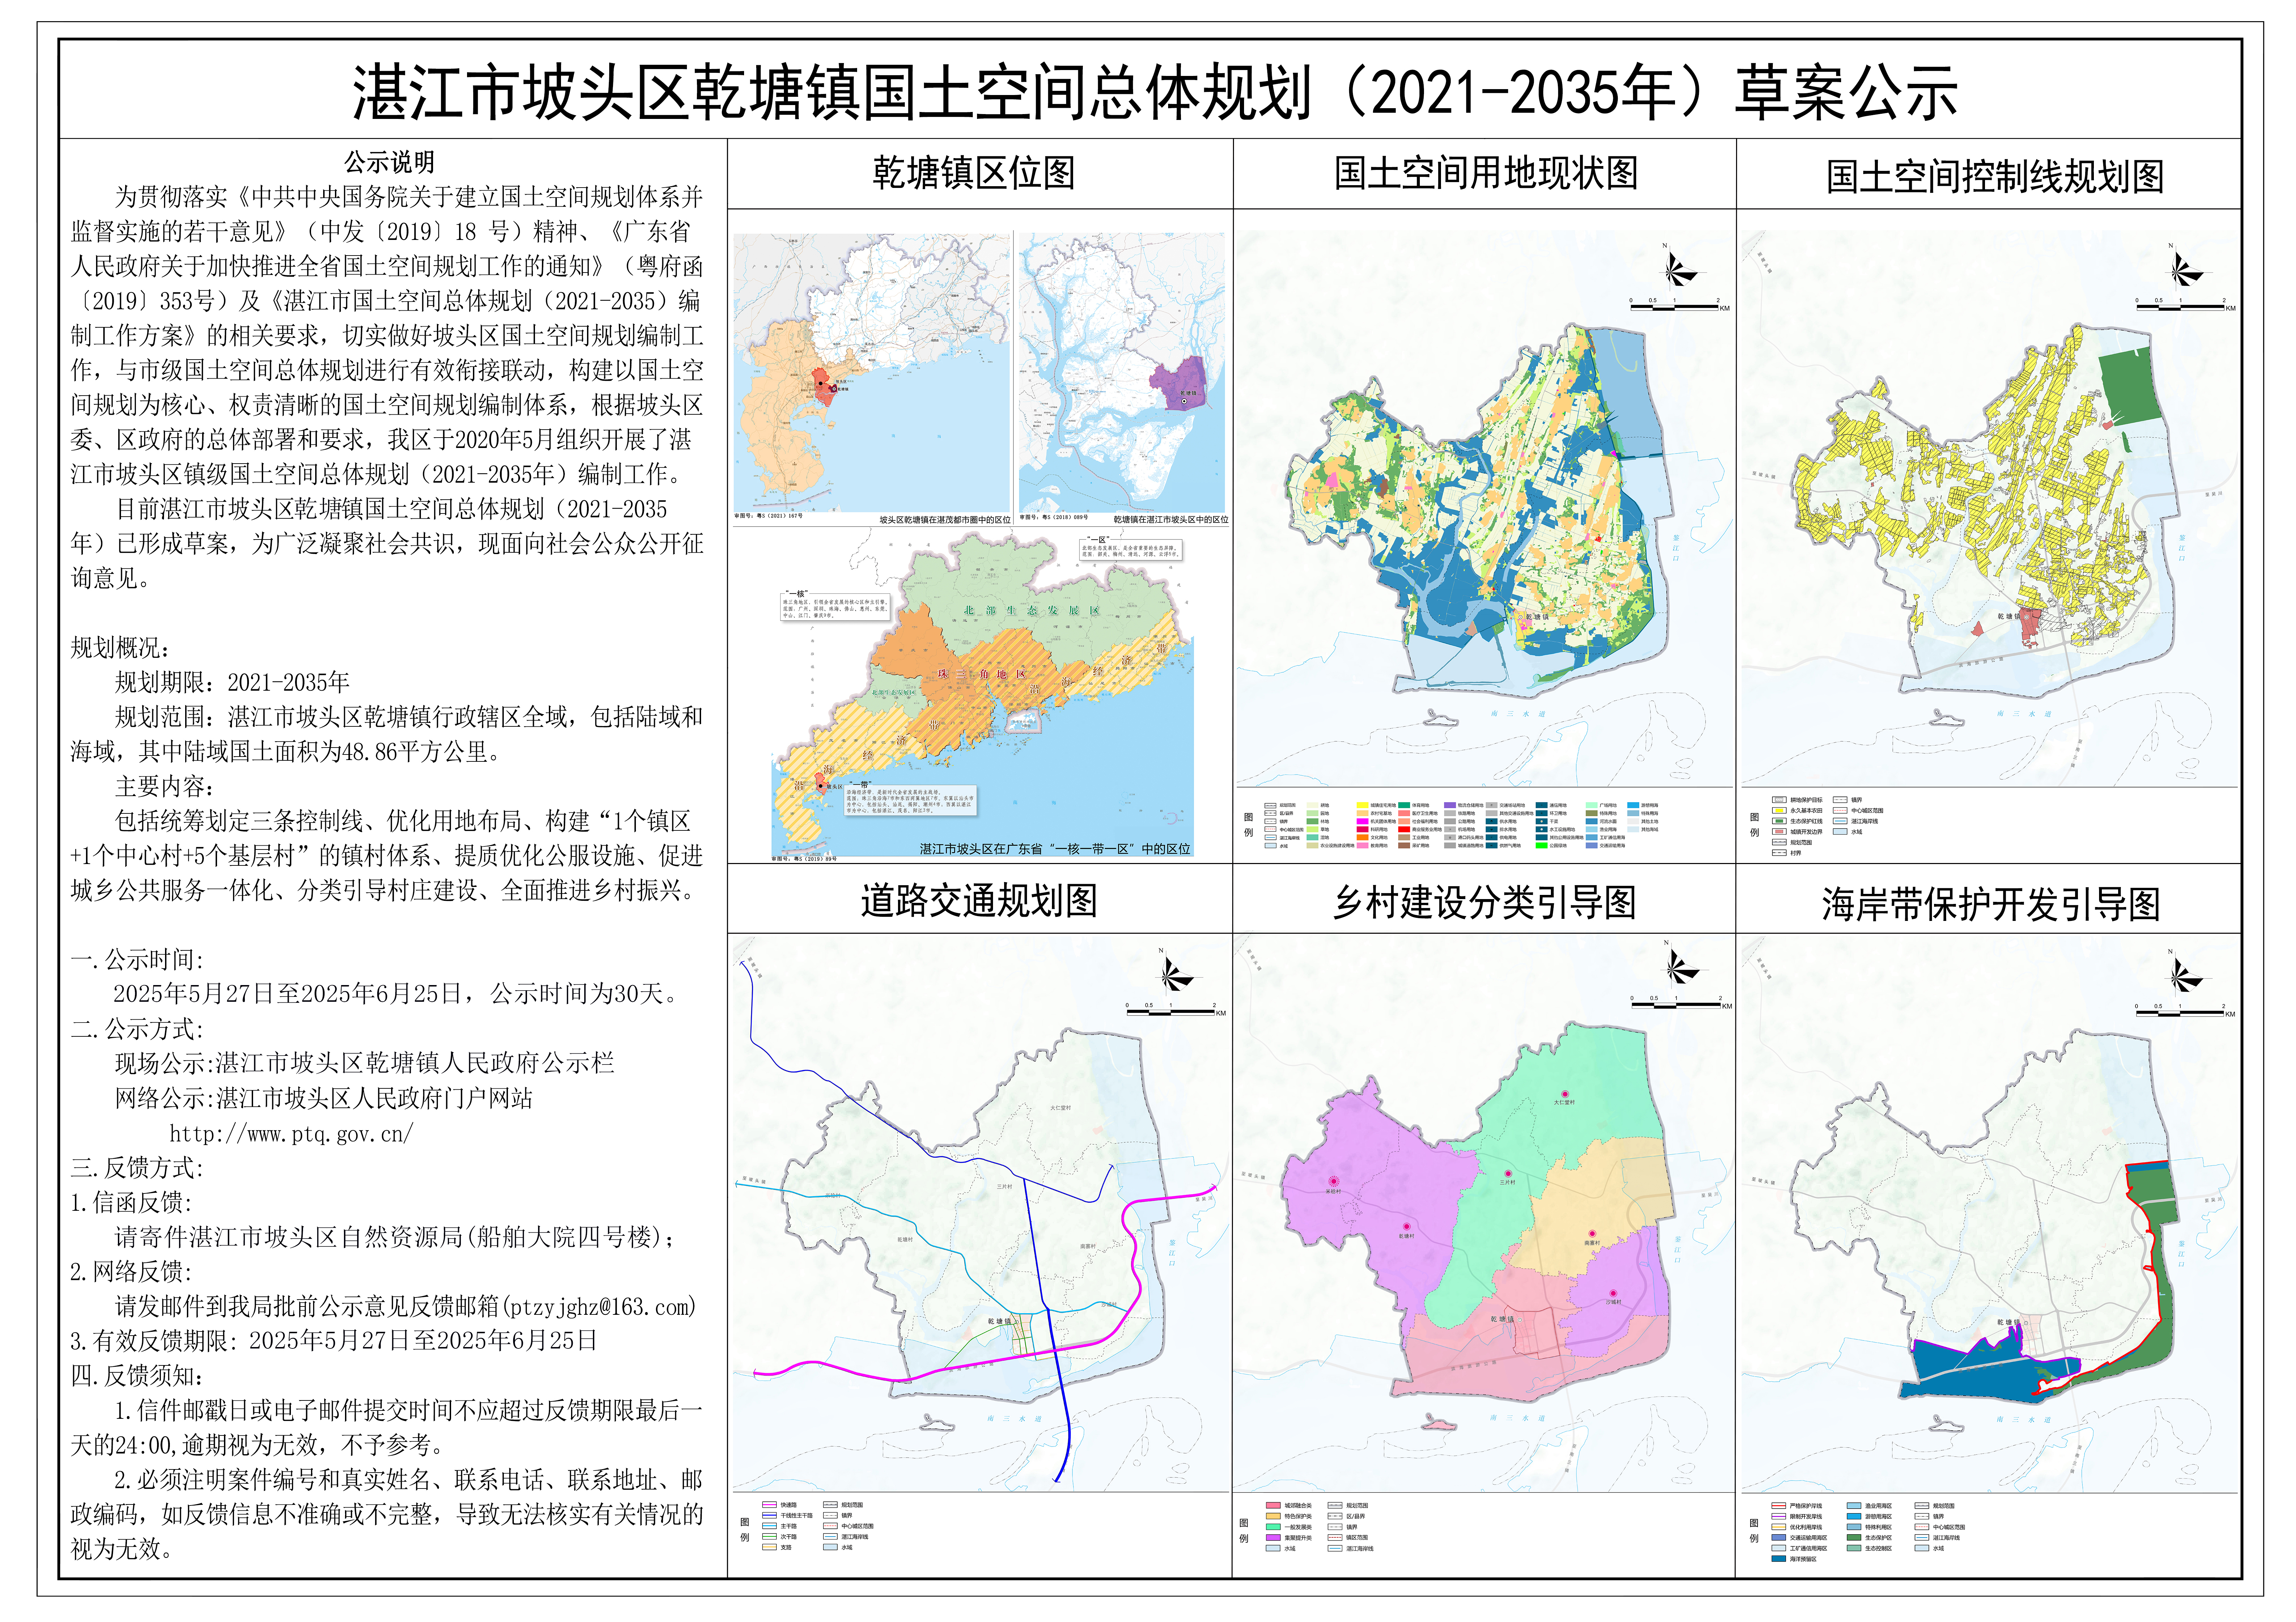This screenshot has height=1622, width=2296.
Task: Select the 限制开发岸线 purple line legend swatch
Action: [1779, 1516]
